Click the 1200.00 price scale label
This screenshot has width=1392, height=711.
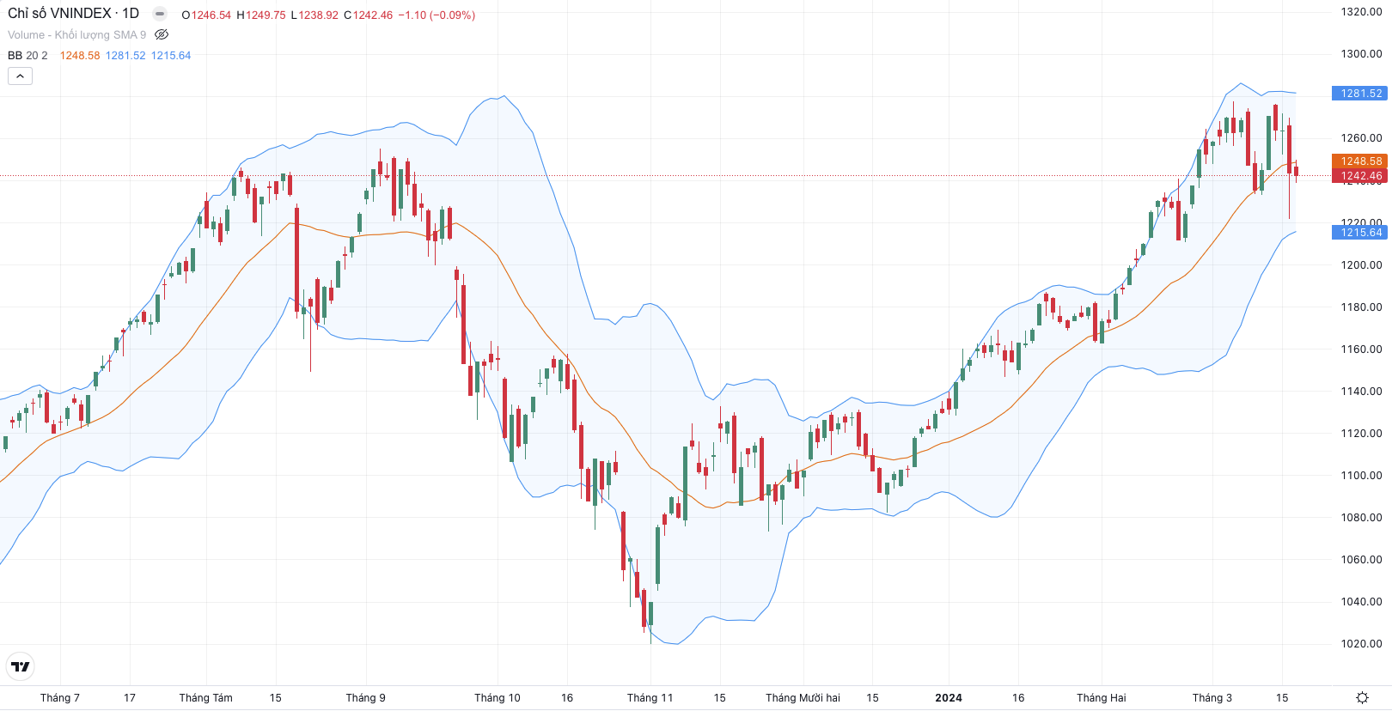[x=1361, y=265]
